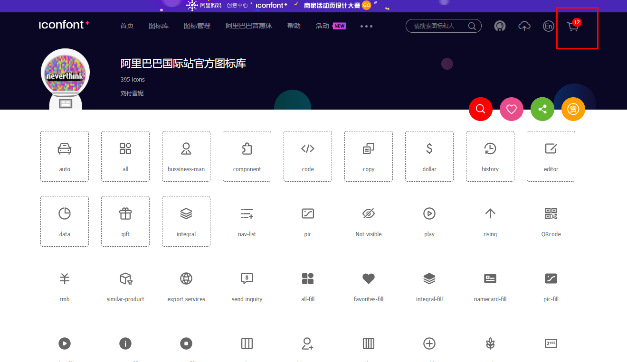Select the play icon

[429, 214]
